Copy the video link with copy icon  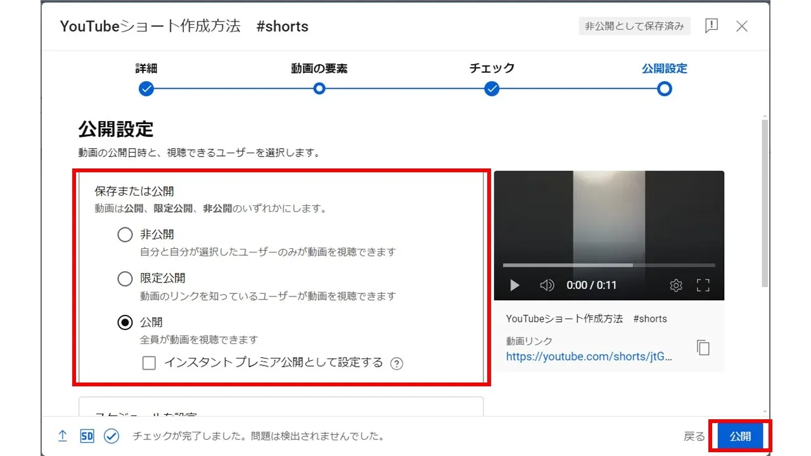703,348
